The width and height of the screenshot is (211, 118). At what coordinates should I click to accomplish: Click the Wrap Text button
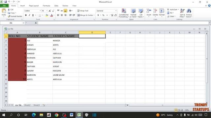coord(83,11)
